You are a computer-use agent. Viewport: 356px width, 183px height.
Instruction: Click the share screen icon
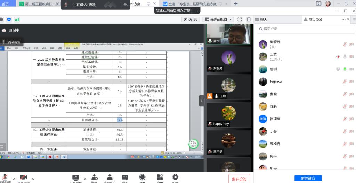(75, 178)
